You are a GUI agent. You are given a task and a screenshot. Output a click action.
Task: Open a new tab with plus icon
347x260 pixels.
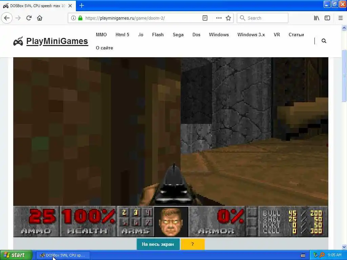pyautogui.click(x=82, y=5)
